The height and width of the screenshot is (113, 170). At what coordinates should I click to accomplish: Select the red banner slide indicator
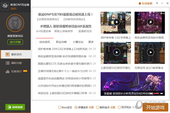(x=156, y=94)
